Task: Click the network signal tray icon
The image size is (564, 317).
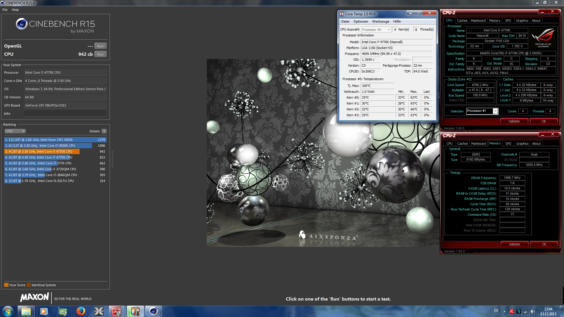Action: (x=526, y=311)
